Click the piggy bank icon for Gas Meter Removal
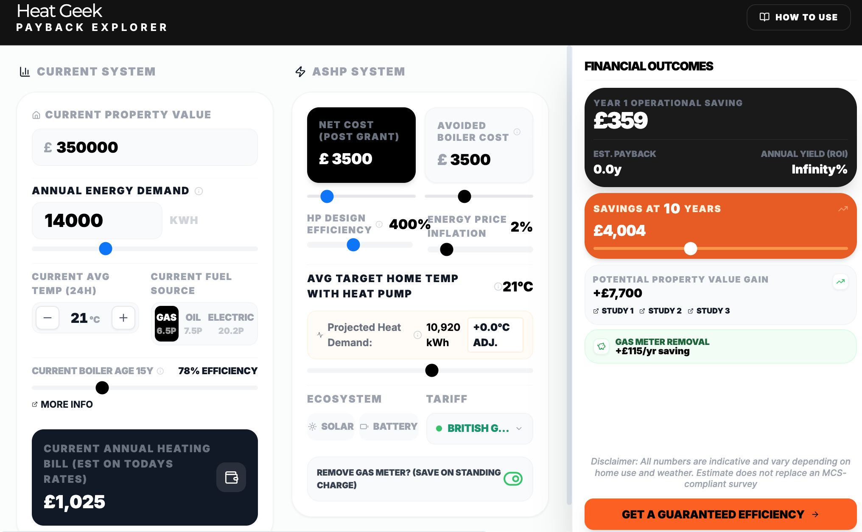Image resolution: width=862 pixels, height=532 pixels. [602, 346]
